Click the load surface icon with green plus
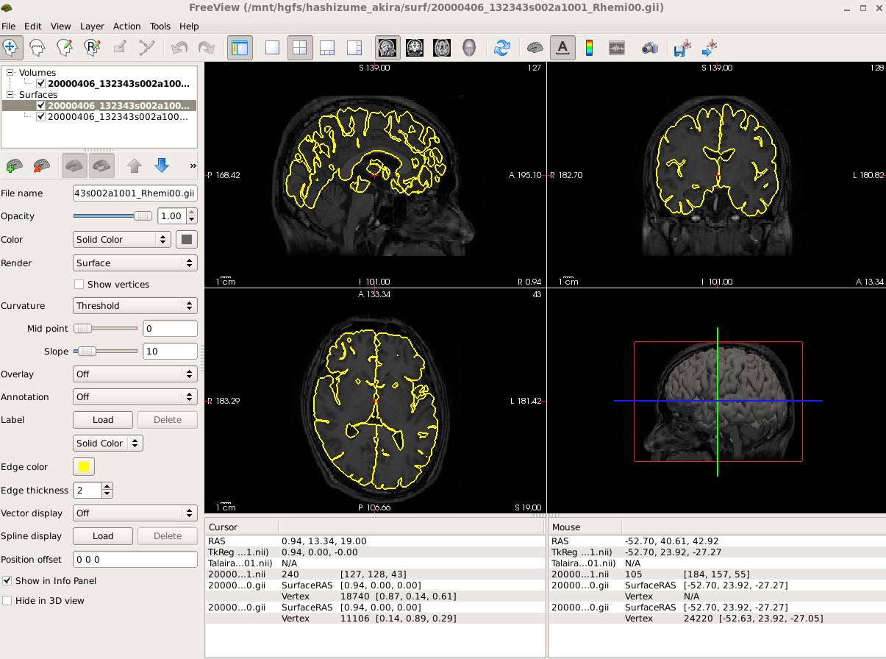886x659 pixels. (14, 166)
